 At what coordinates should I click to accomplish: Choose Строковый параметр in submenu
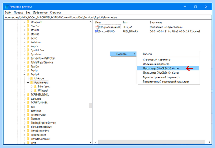pyautogui.click(x=168, y=60)
